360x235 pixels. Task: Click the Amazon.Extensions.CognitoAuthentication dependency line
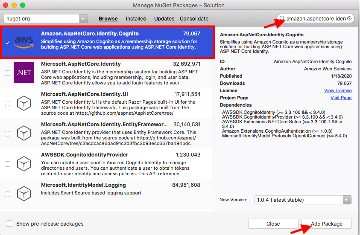pyautogui.click(x=277, y=131)
